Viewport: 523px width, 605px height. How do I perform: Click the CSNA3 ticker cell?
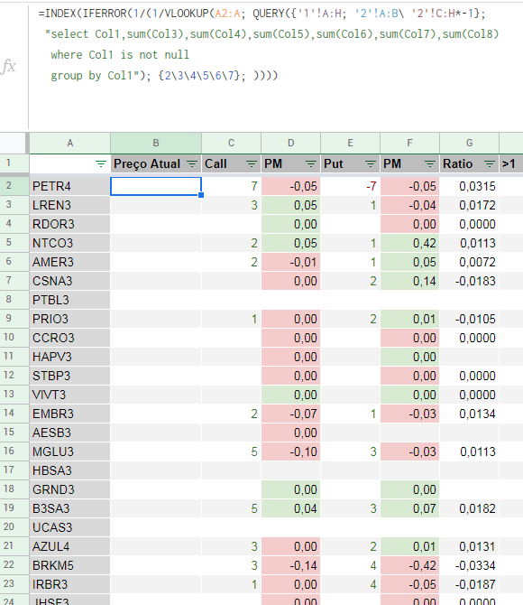coord(69,281)
